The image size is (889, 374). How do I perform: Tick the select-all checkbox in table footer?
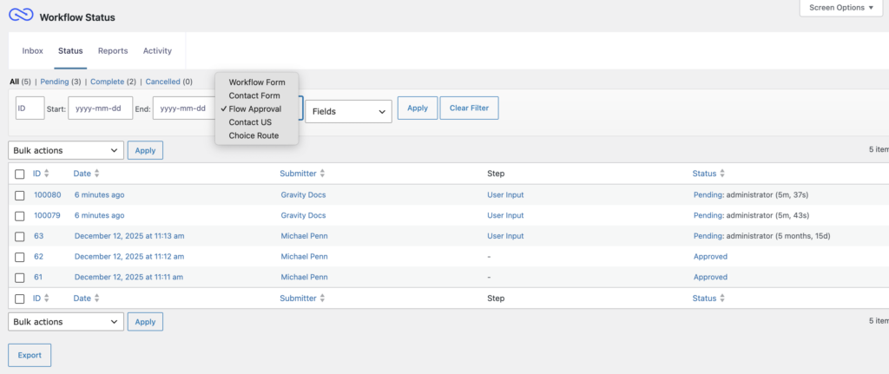coord(20,299)
